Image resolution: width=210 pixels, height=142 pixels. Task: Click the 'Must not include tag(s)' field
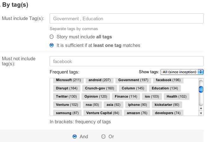pos(126,61)
